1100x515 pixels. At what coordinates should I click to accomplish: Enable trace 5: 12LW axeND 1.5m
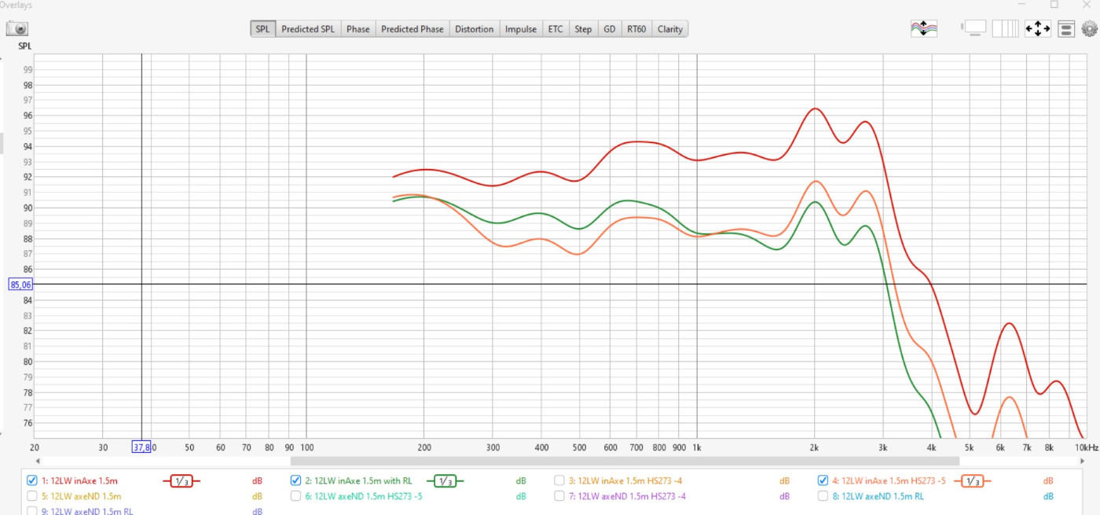(x=32, y=496)
